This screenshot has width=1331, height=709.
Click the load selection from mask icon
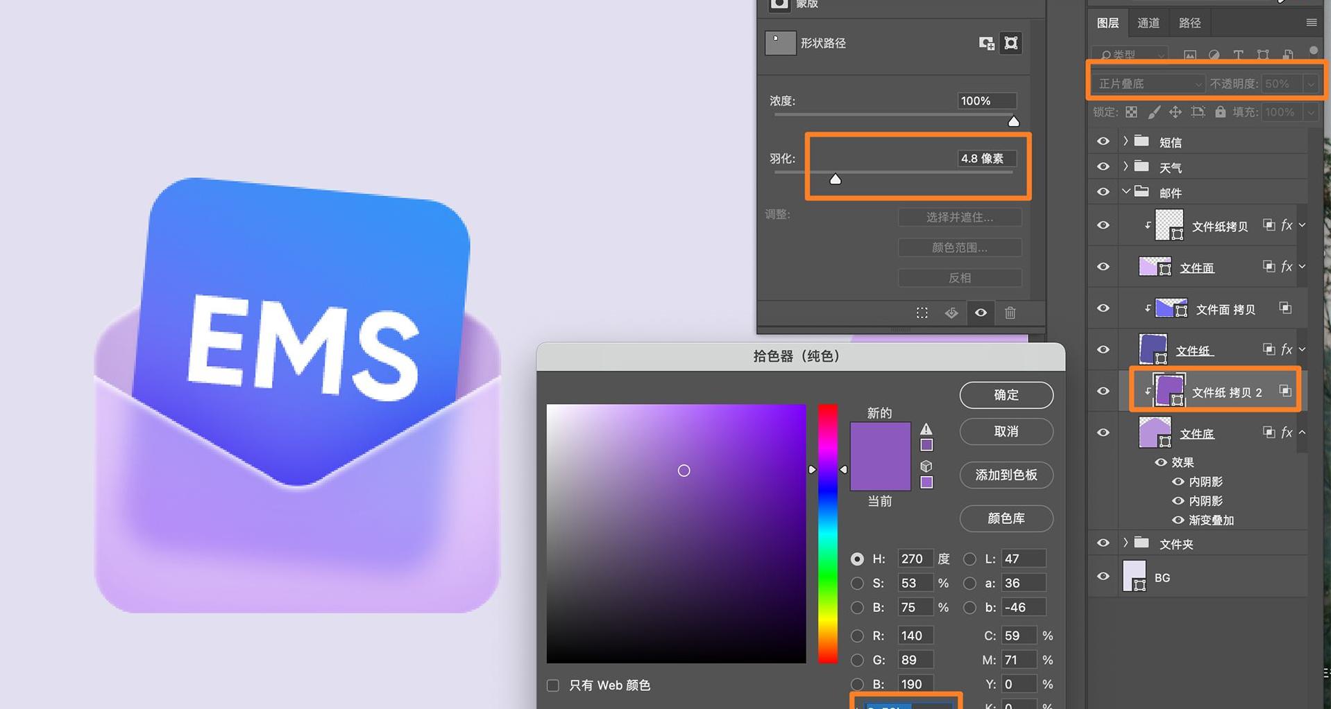coord(922,313)
